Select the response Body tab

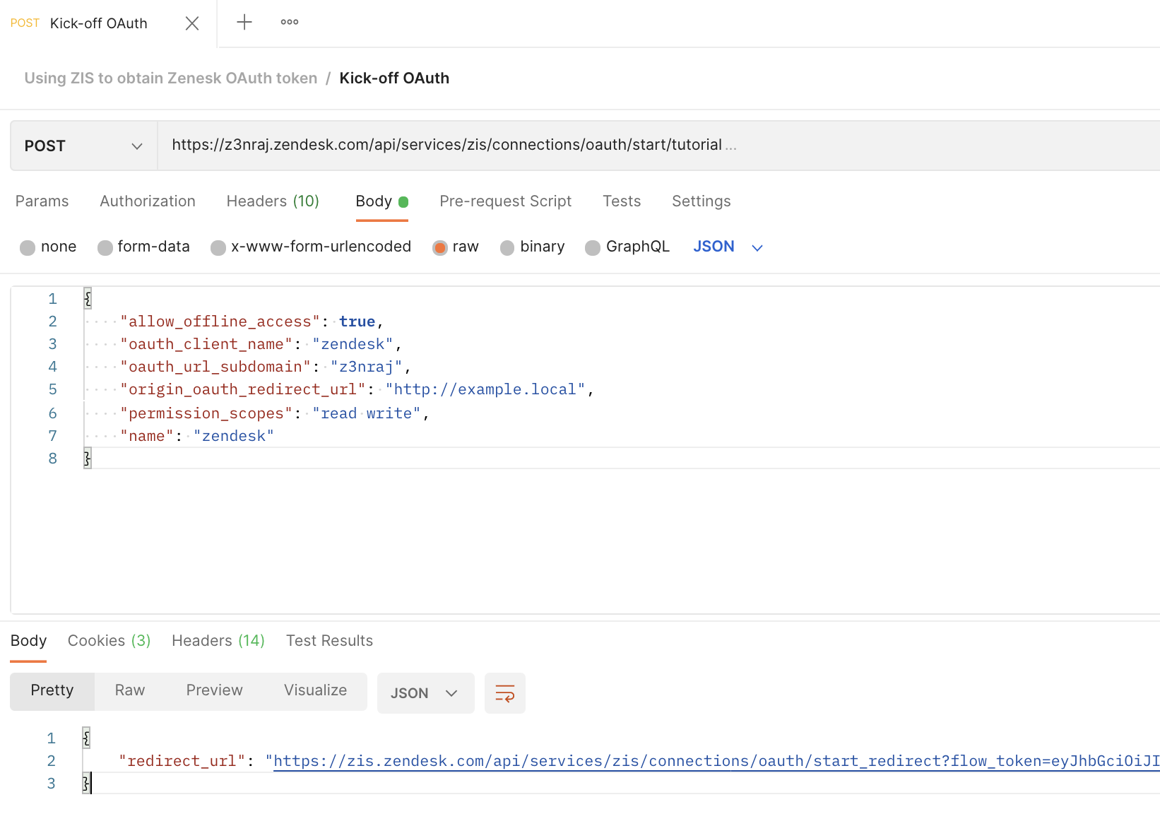point(28,641)
